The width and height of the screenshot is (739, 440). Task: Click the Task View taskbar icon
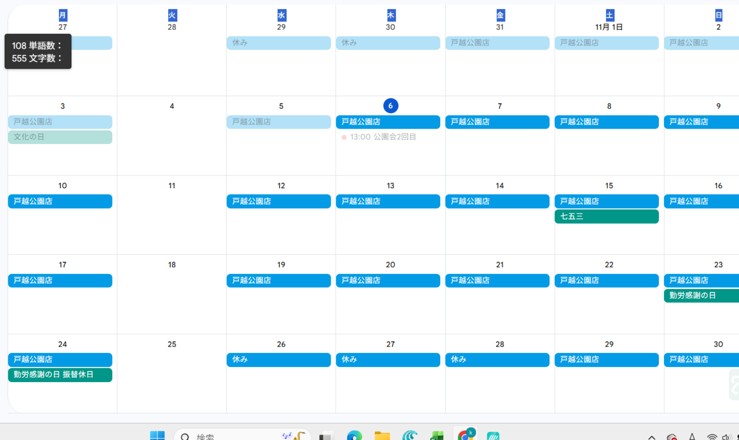(325, 436)
